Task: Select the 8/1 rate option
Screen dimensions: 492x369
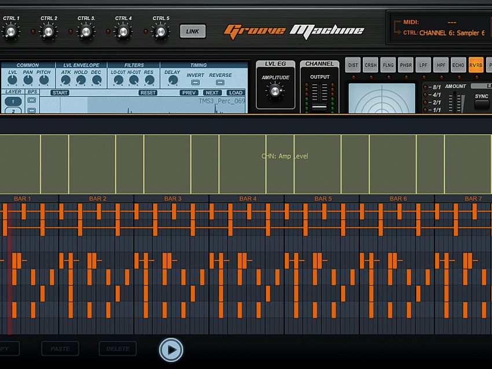Action: (433, 87)
